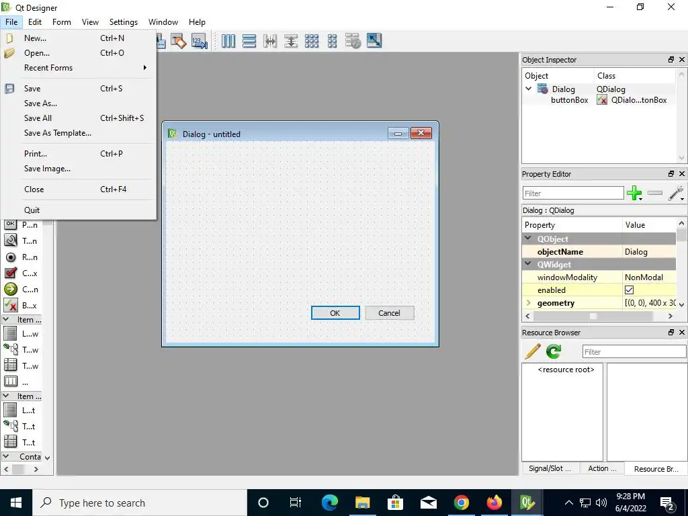
Task: Click the Break Layout toolbar icon
Action: [x=353, y=41]
